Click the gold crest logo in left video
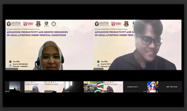This screenshot has width=187, height=111. pyautogui.click(x=38, y=24)
